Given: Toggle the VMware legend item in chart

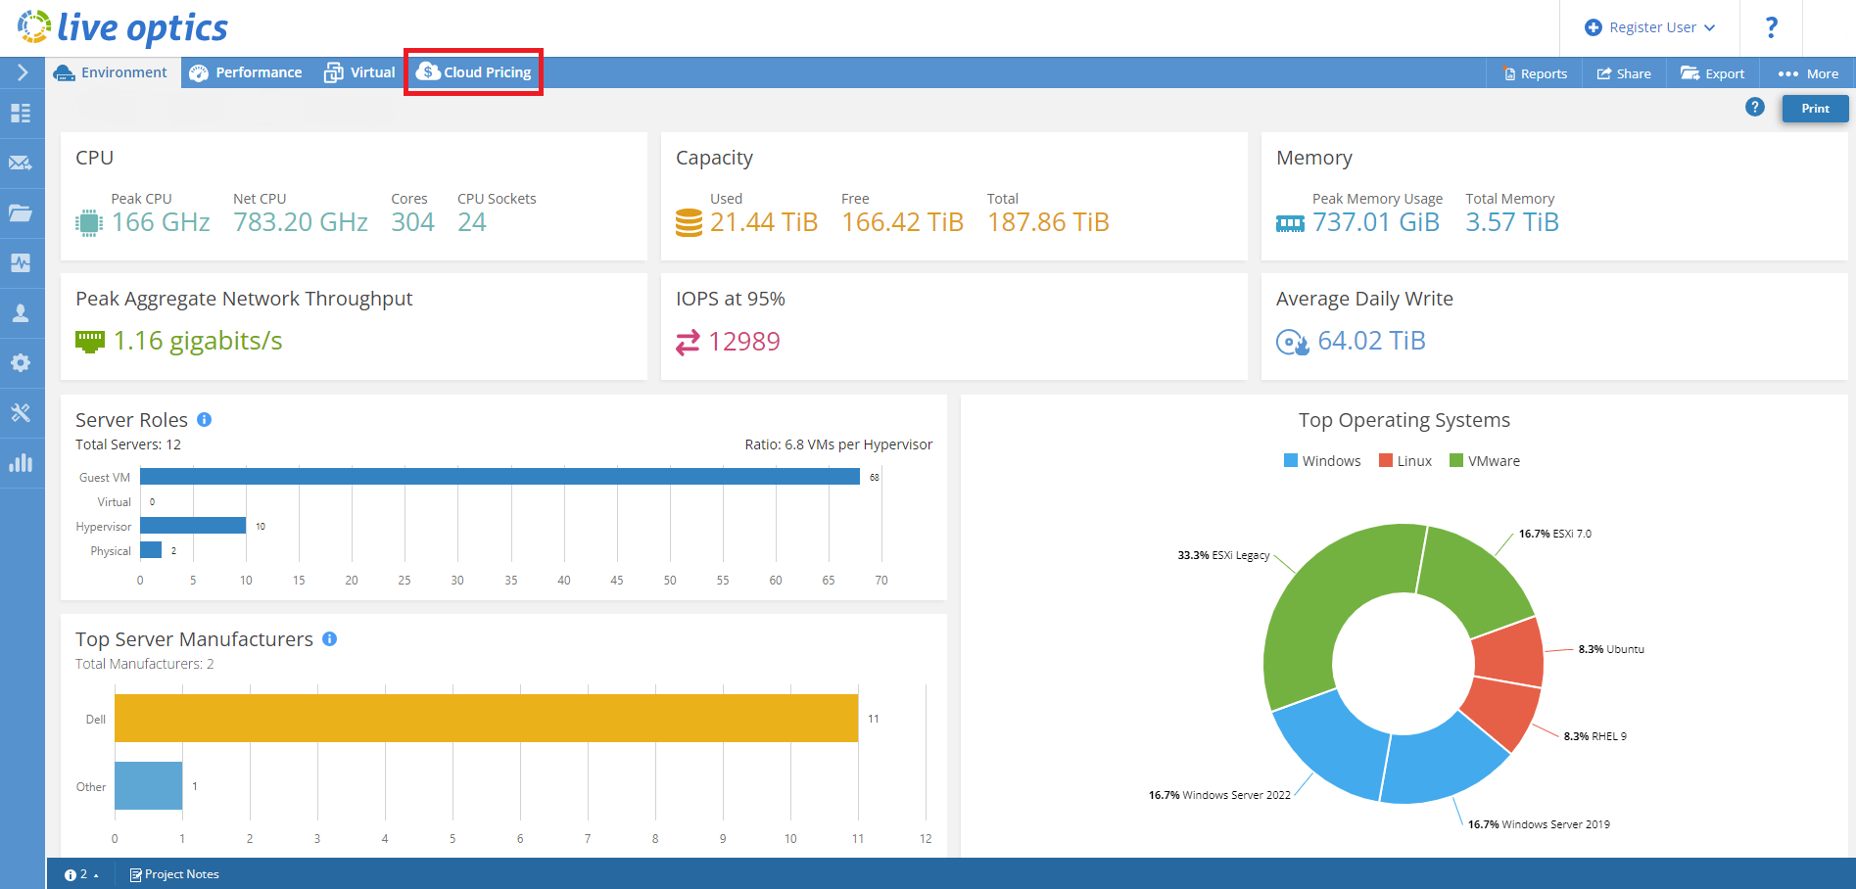Looking at the screenshot, I should pyautogui.click(x=1485, y=461).
